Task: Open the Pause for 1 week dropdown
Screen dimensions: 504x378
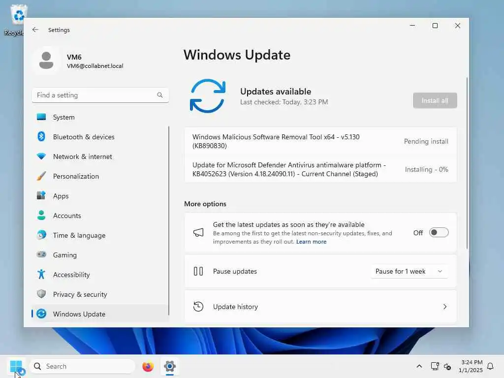Action: tap(409, 271)
